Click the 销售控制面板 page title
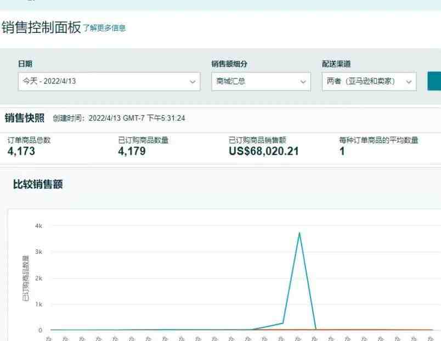Screen dimensions: 441x341 pos(41,27)
